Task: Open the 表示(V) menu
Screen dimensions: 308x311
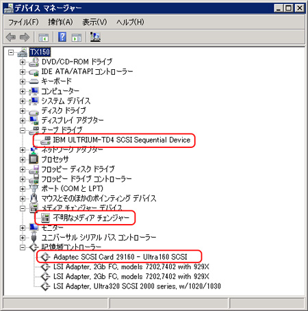Action: pyautogui.click(x=94, y=22)
